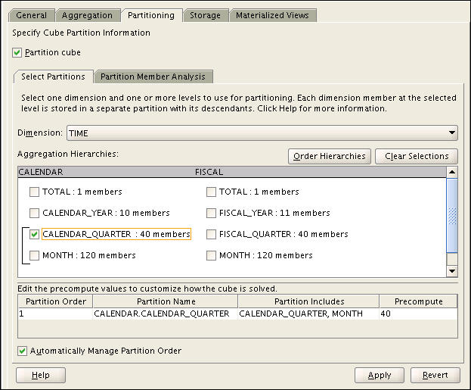Toggle the CALENDAR_QUARTER : 40 members checkbox
Image resolution: width=471 pixels, height=390 pixels.
coord(34,235)
